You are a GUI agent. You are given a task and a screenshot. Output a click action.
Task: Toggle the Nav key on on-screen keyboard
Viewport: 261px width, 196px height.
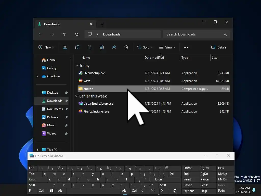[225, 168]
